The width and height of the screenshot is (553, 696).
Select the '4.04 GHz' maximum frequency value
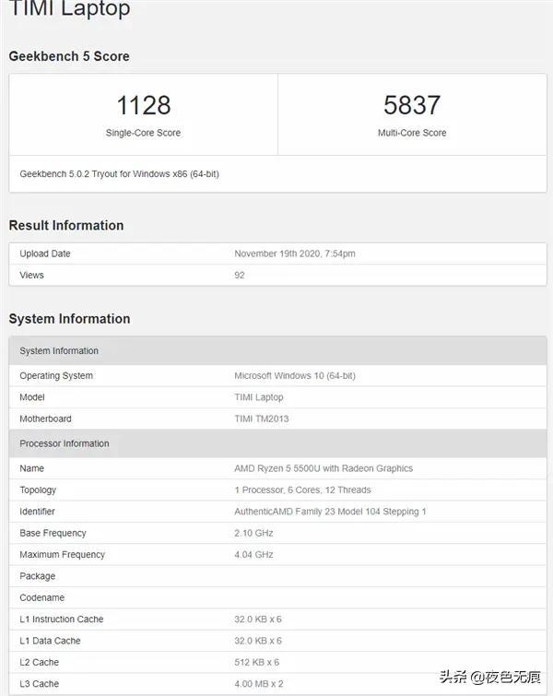[253, 554]
